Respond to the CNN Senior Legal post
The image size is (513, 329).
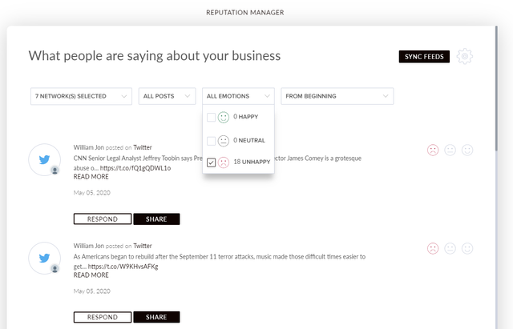[103, 219]
